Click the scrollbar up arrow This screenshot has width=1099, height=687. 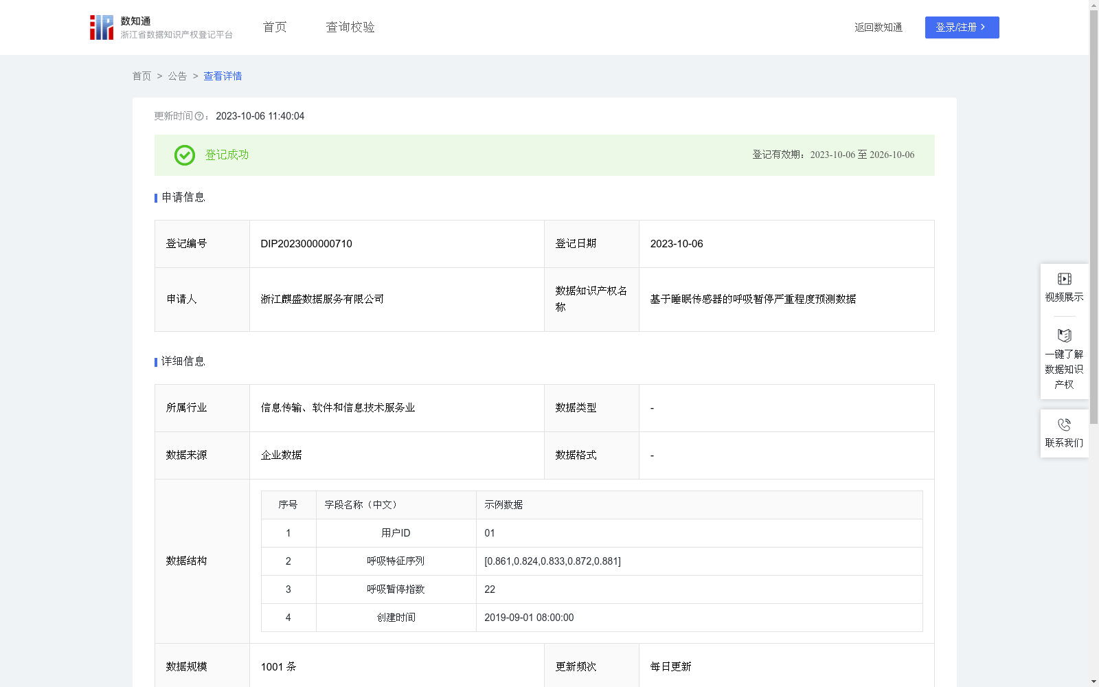(1094, 5)
